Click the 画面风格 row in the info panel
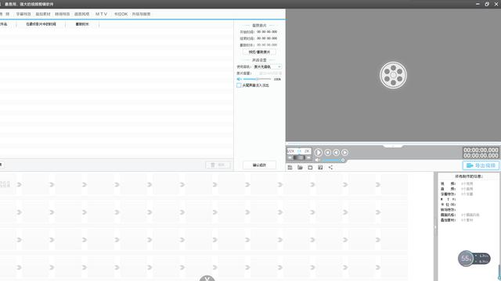Image resolution: width=501 pixels, height=281 pixels. coord(460,215)
